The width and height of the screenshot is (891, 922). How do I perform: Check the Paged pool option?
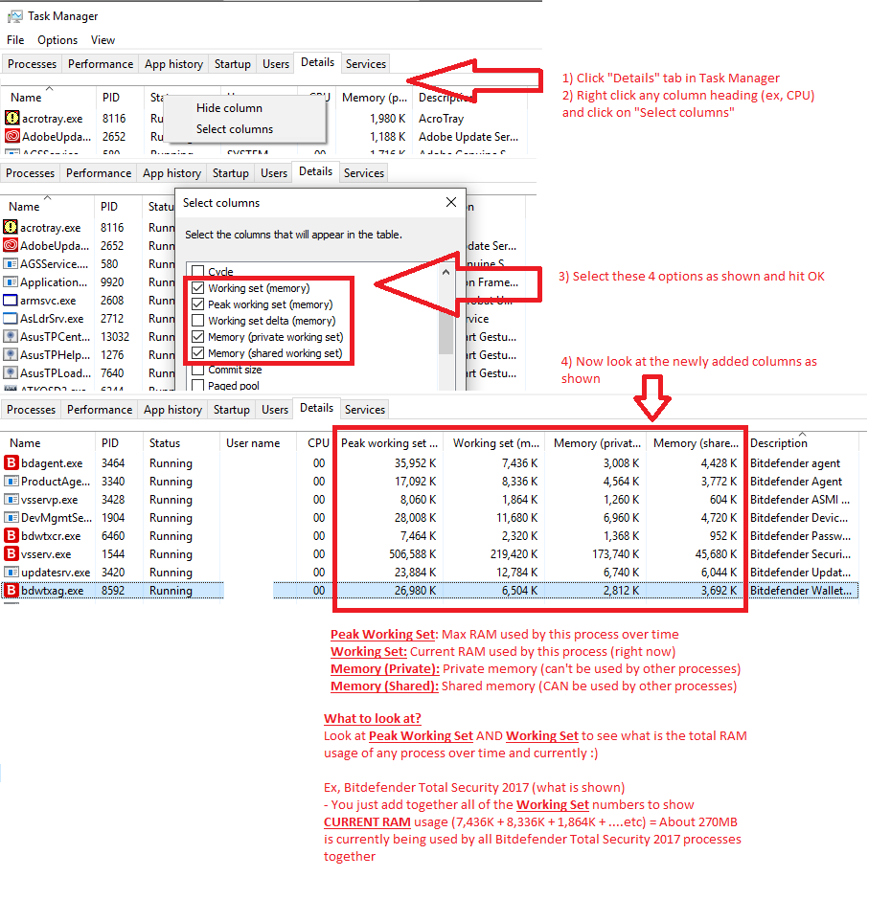click(x=198, y=385)
